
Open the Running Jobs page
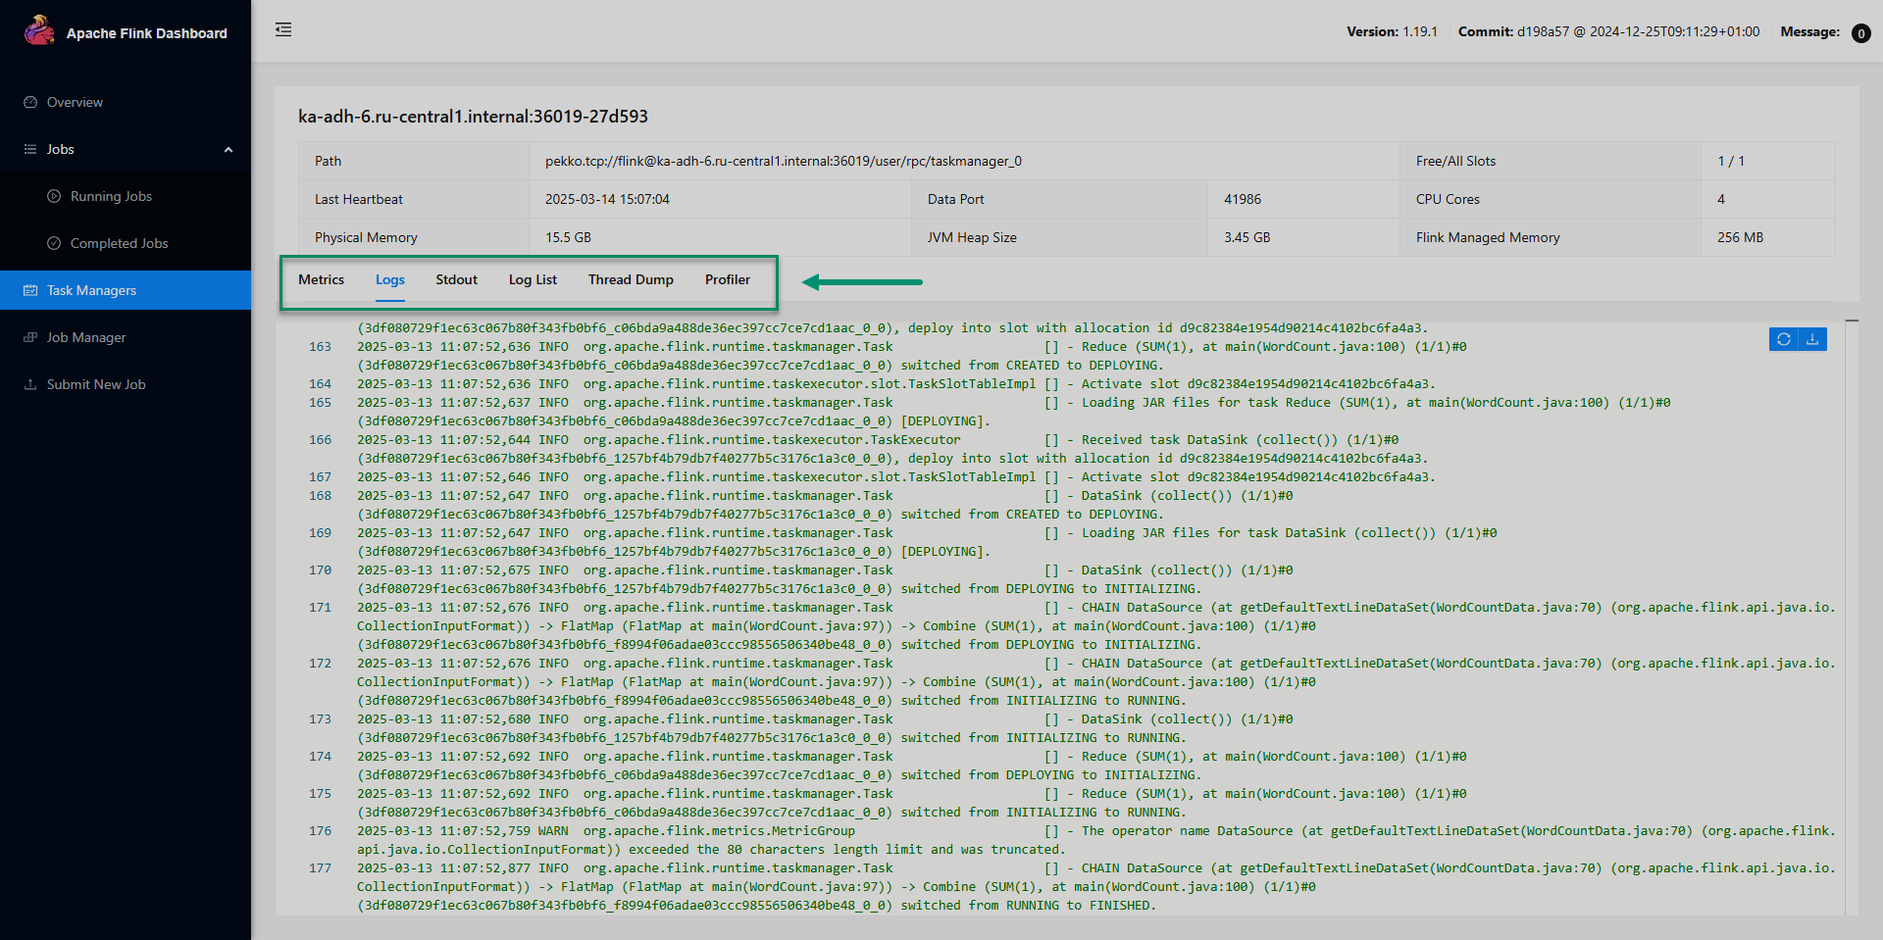pos(111,196)
